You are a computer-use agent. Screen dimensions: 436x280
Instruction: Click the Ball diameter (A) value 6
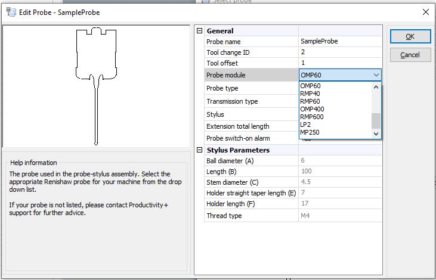(340, 161)
